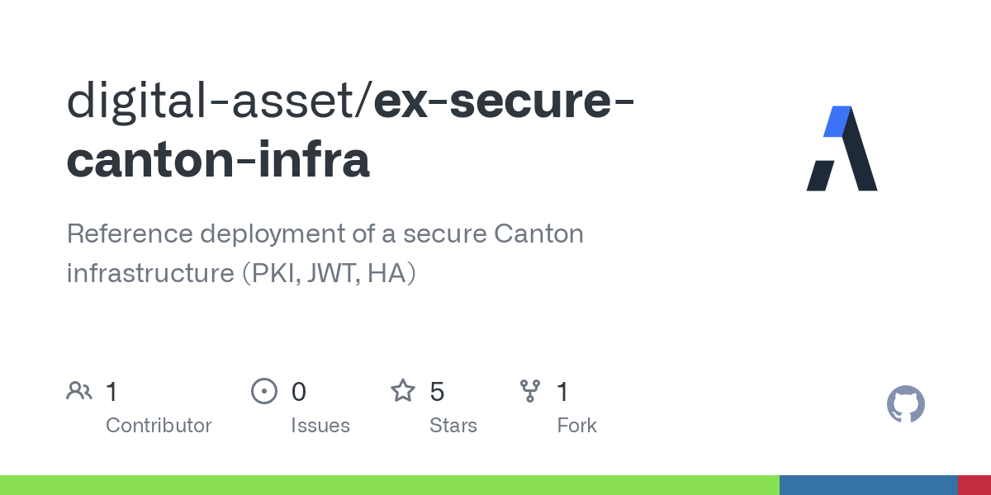Click the contributor count number 1
This screenshot has width=991, height=495.
(112, 392)
